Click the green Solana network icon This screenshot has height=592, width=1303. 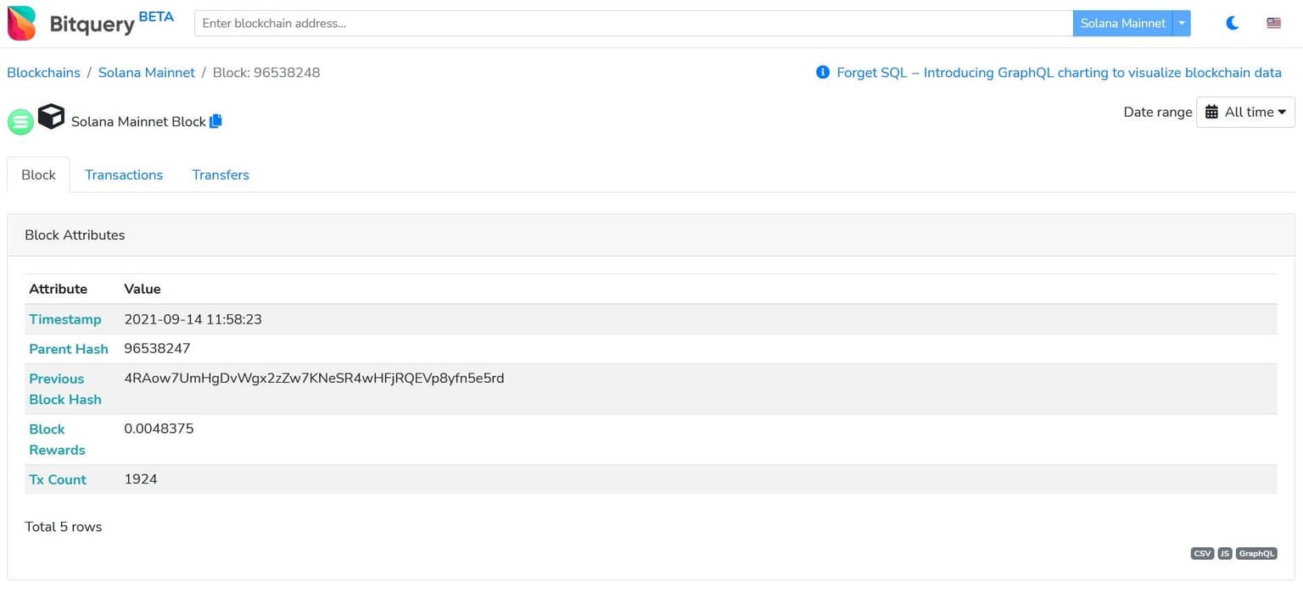[20, 122]
